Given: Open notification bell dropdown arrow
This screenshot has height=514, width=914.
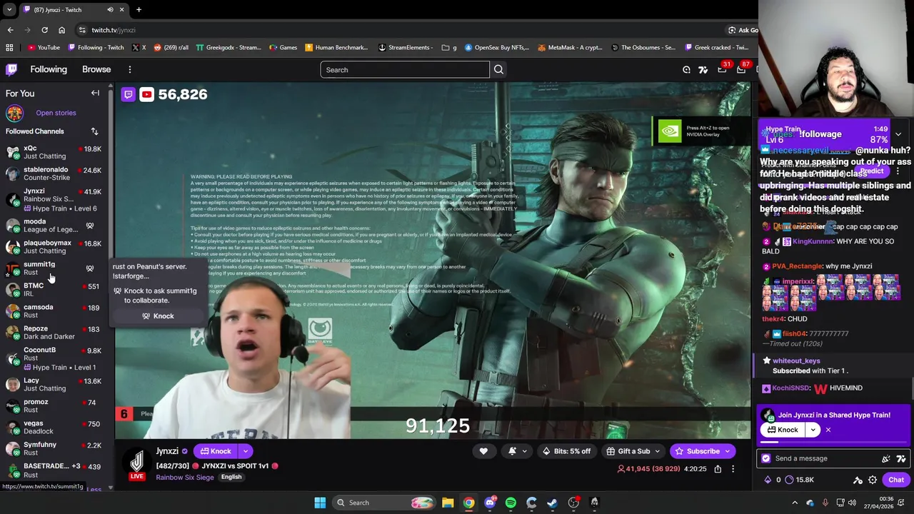Looking at the screenshot, I should pos(525,451).
